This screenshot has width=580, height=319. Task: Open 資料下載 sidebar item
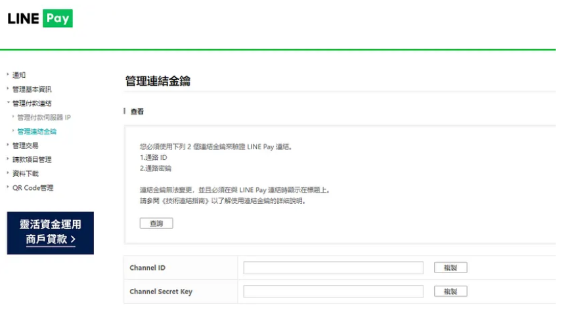(x=25, y=174)
